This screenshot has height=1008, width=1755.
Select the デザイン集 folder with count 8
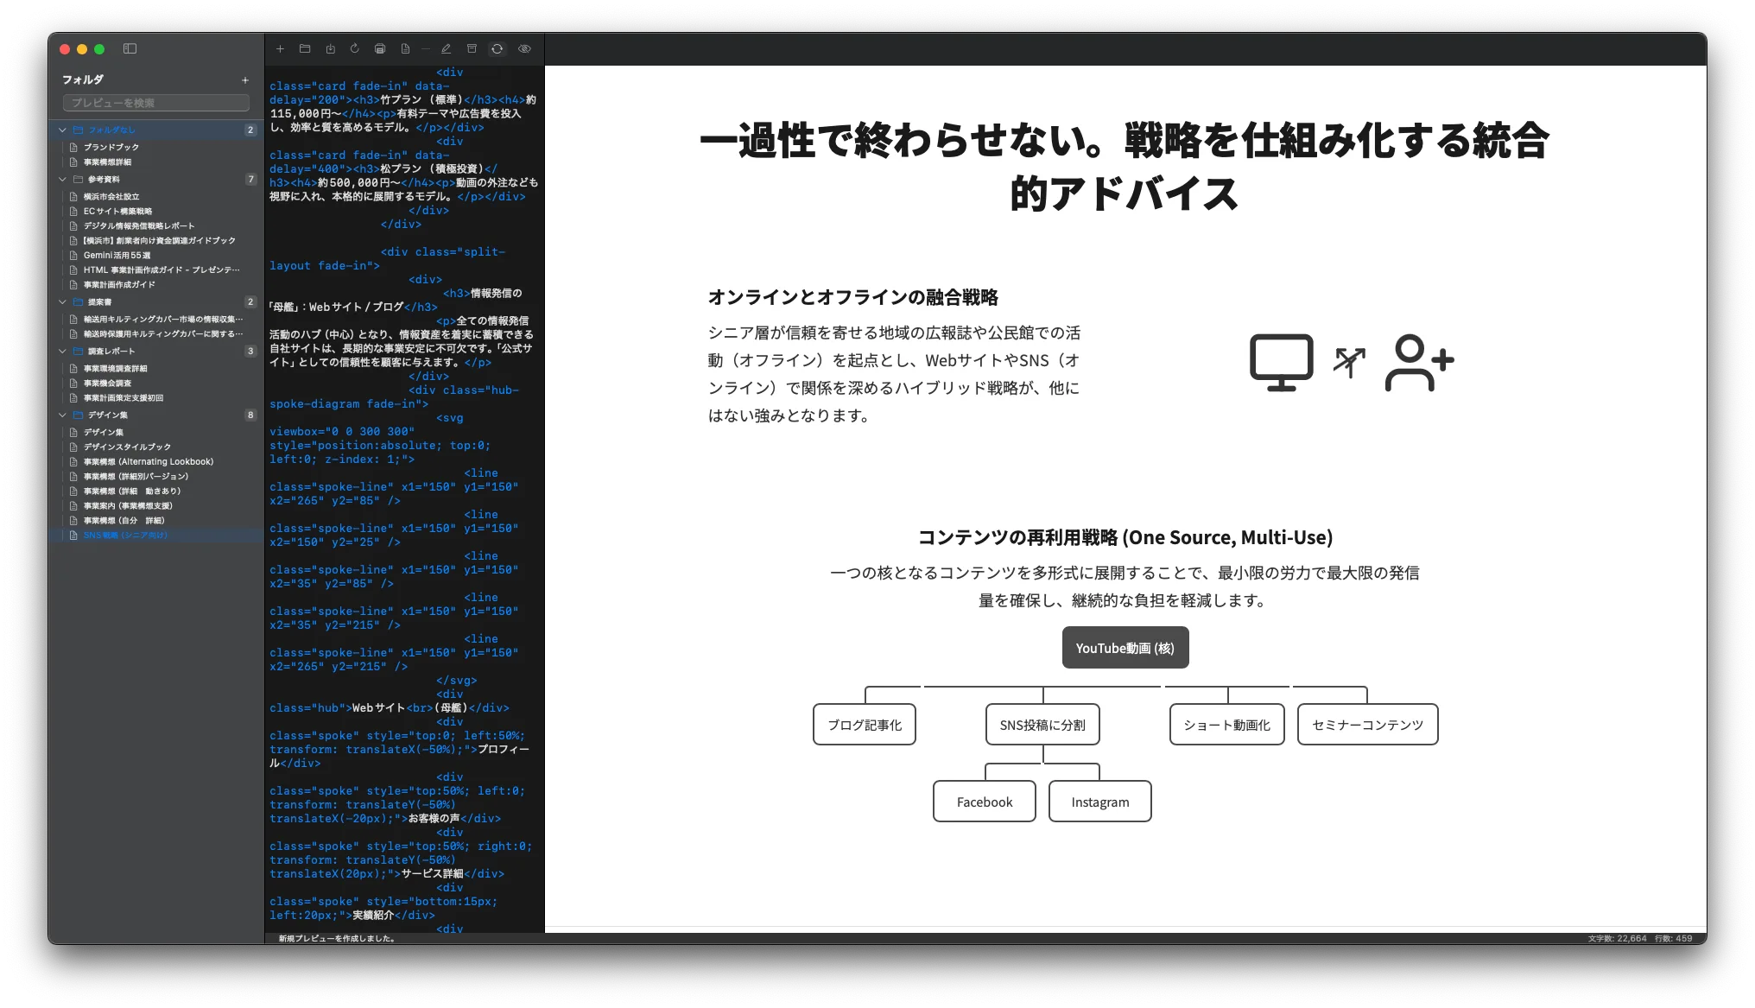tap(156, 415)
